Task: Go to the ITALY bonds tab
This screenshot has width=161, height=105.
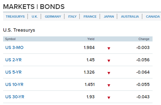Action: pos(72,17)
